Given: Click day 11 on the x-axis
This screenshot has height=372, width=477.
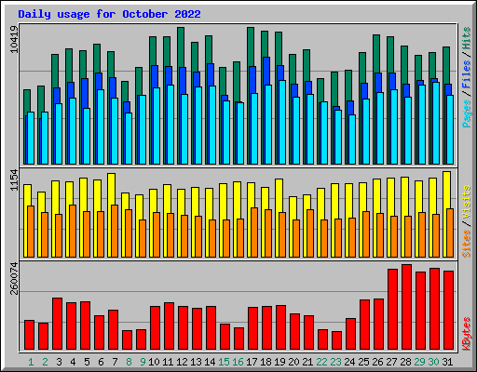Looking at the screenshot, I should coord(168,362).
